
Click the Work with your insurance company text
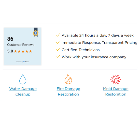tap(94, 57)
